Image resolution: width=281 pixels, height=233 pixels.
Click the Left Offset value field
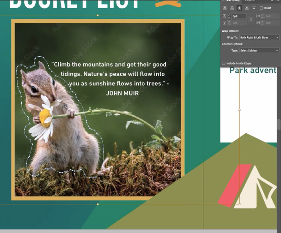[x=272, y=16]
